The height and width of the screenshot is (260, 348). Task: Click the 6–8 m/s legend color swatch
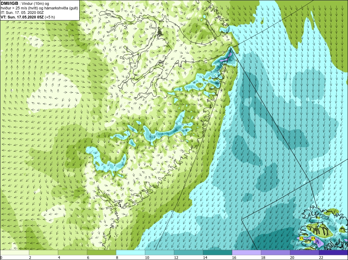point(102,253)
